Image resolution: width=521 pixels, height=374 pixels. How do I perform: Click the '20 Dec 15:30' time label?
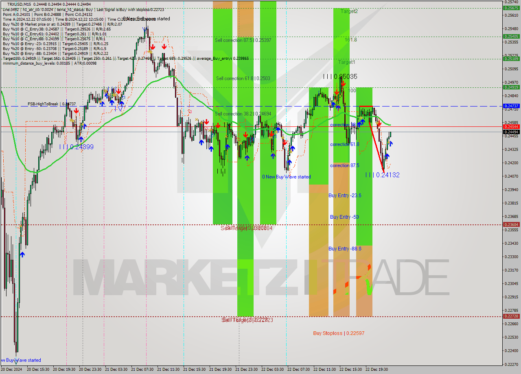pos(38,370)
